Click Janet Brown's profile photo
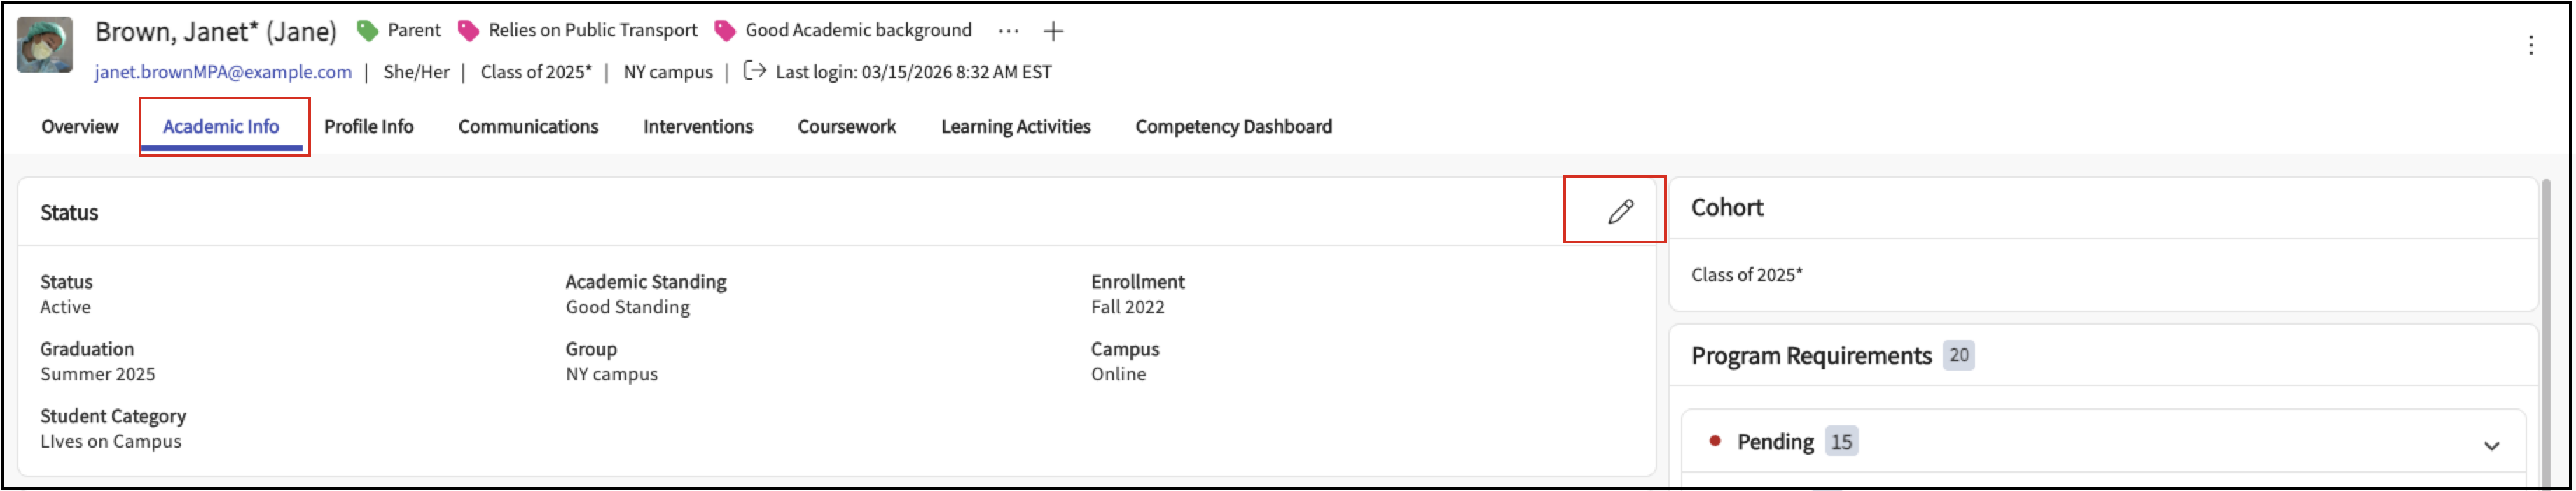Viewport: 2576px width, 491px height. [x=45, y=45]
